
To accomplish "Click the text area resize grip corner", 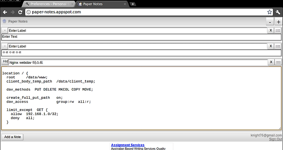I will tap(280, 128).
